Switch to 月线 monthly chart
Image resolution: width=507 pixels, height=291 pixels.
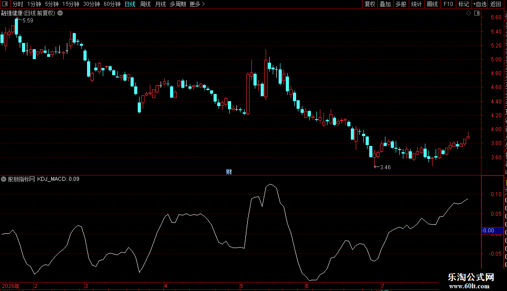click(x=160, y=4)
